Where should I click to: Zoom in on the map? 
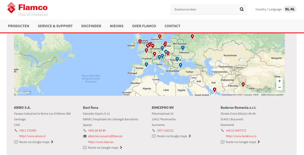pyautogui.click(x=279, y=81)
